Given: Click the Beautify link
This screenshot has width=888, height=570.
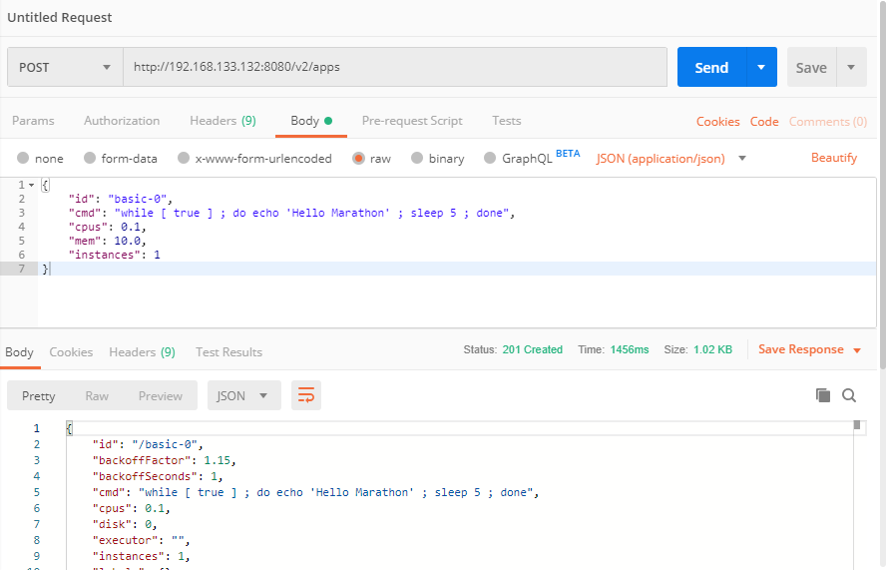Looking at the screenshot, I should point(833,158).
